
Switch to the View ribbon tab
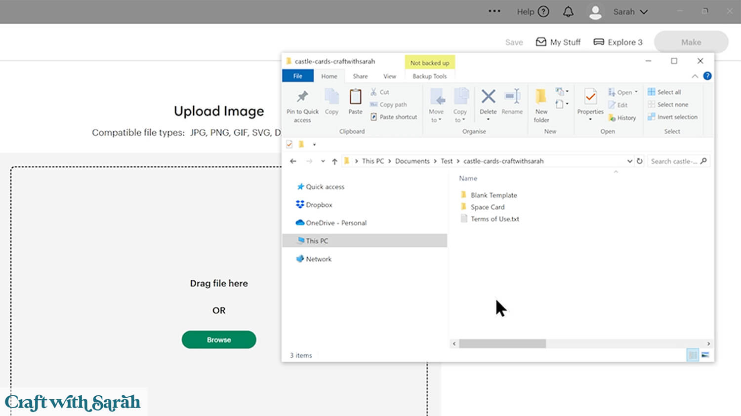coord(389,76)
